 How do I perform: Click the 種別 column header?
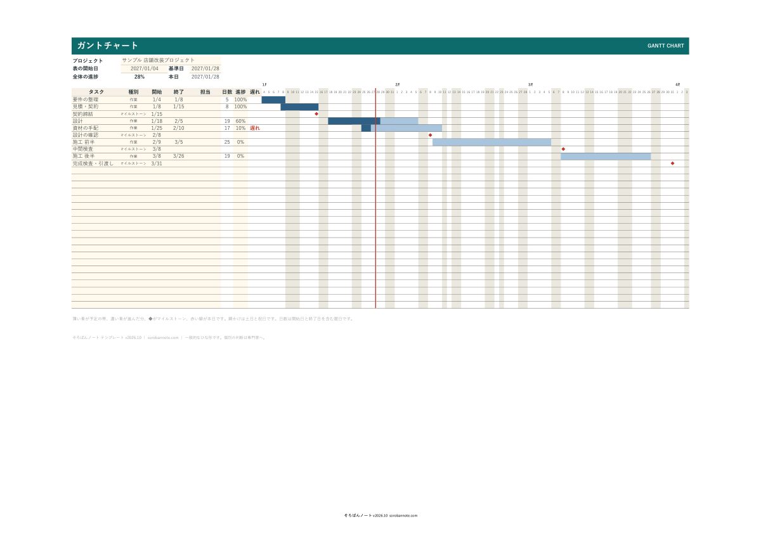tap(133, 92)
